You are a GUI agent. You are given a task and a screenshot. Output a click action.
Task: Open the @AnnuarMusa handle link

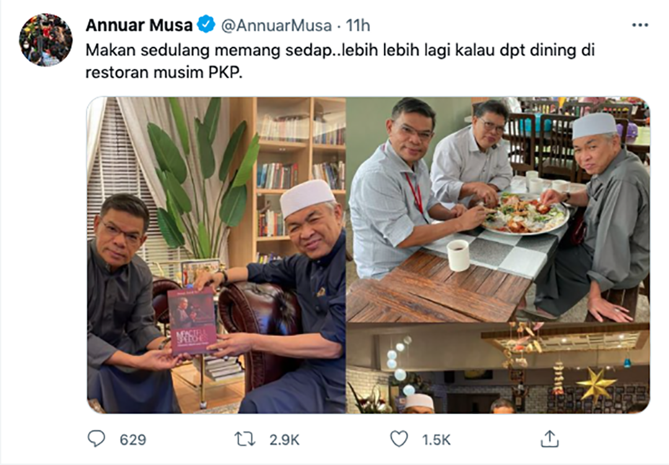[276, 25]
